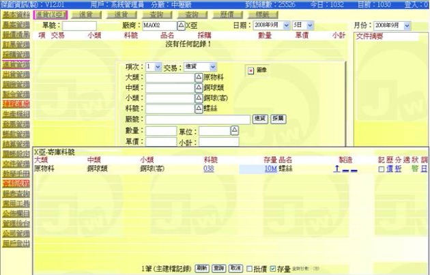Uncheck the 存量 checkbox

click(273, 269)
